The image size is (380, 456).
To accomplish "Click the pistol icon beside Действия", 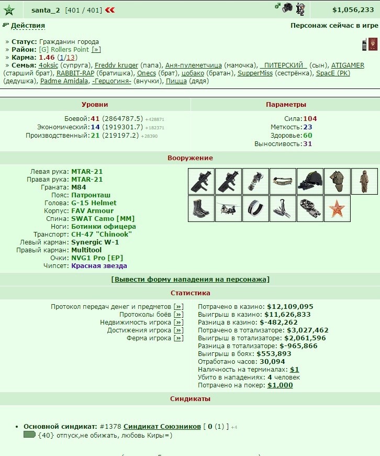I will (x=6, y=25).
